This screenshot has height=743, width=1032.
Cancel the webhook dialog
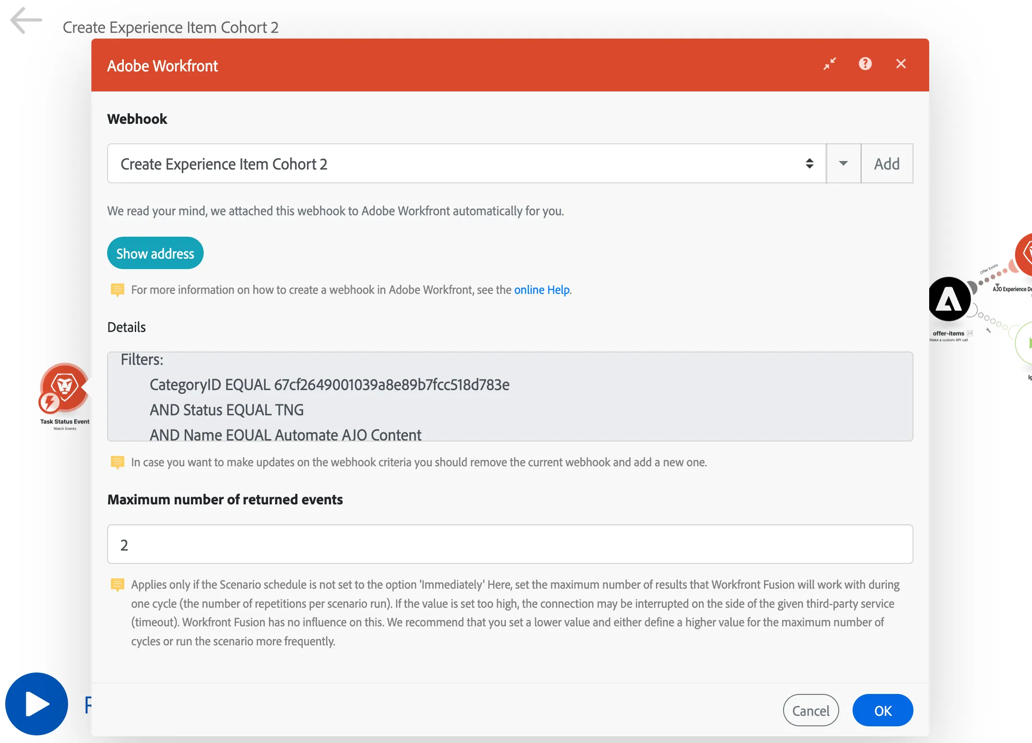tap(811, 710)
